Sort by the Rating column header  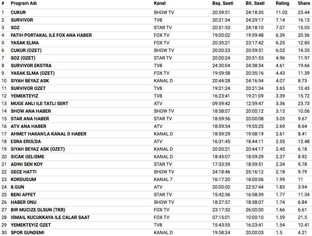282,4
